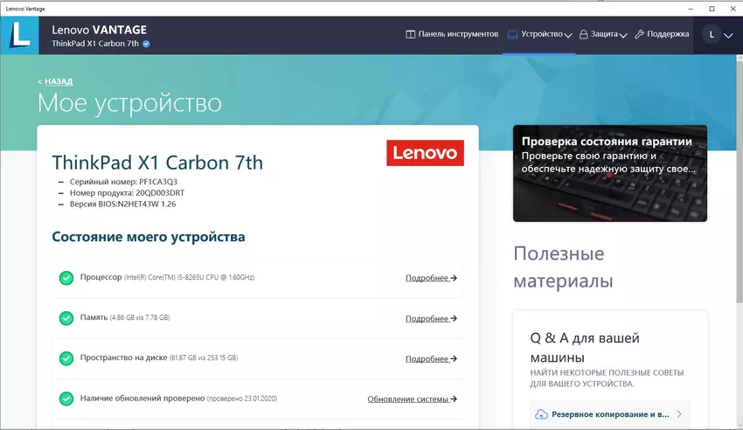743x430 pixels.
Task: Open the user profile L dropdown
Action: [719, 35]
